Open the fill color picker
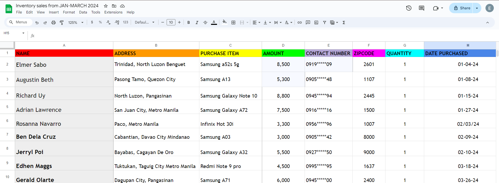Screen dimensions: 499x183 tap(225, 22)
